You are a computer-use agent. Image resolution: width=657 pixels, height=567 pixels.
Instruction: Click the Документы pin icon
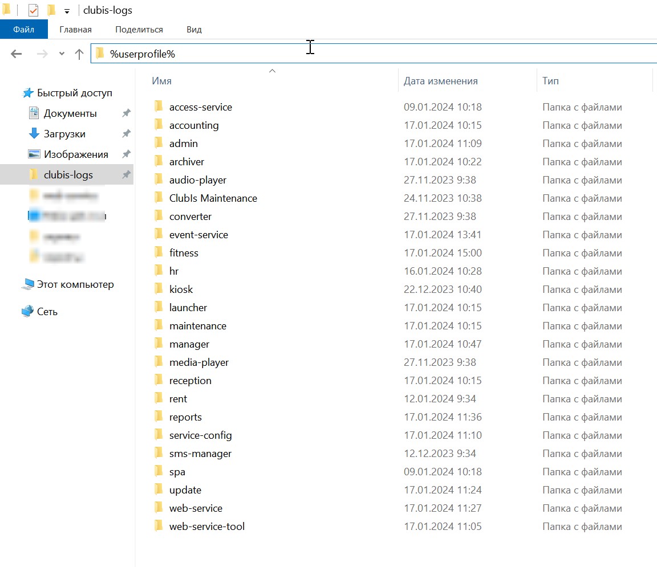coord(126,113)
